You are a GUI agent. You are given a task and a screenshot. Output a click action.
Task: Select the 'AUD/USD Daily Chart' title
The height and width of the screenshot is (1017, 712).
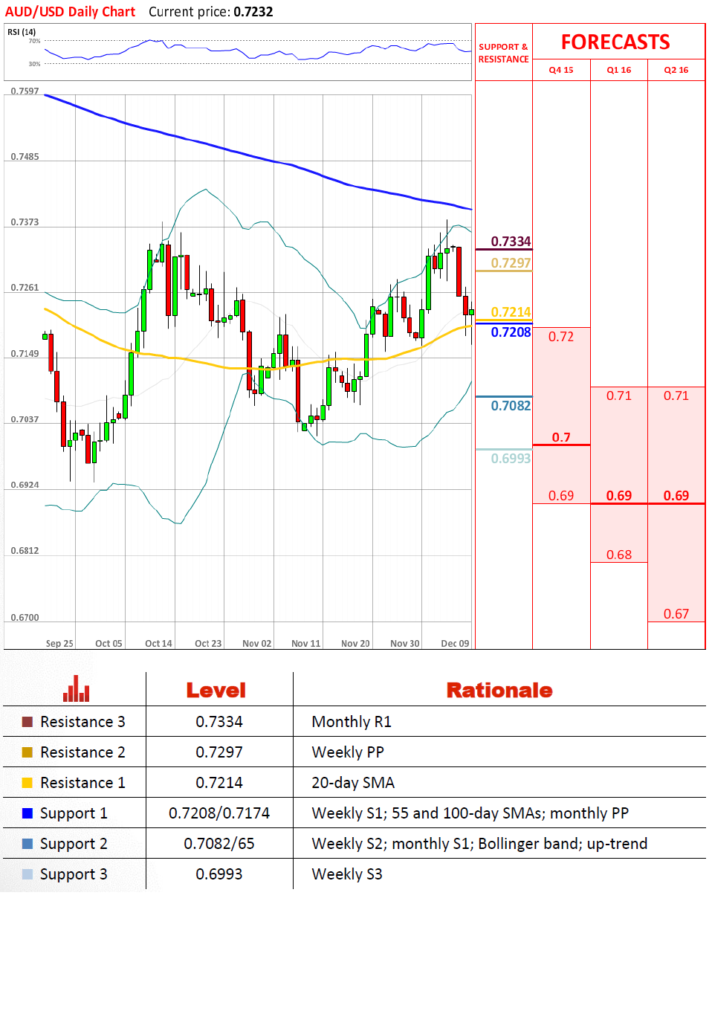[70, 12]
